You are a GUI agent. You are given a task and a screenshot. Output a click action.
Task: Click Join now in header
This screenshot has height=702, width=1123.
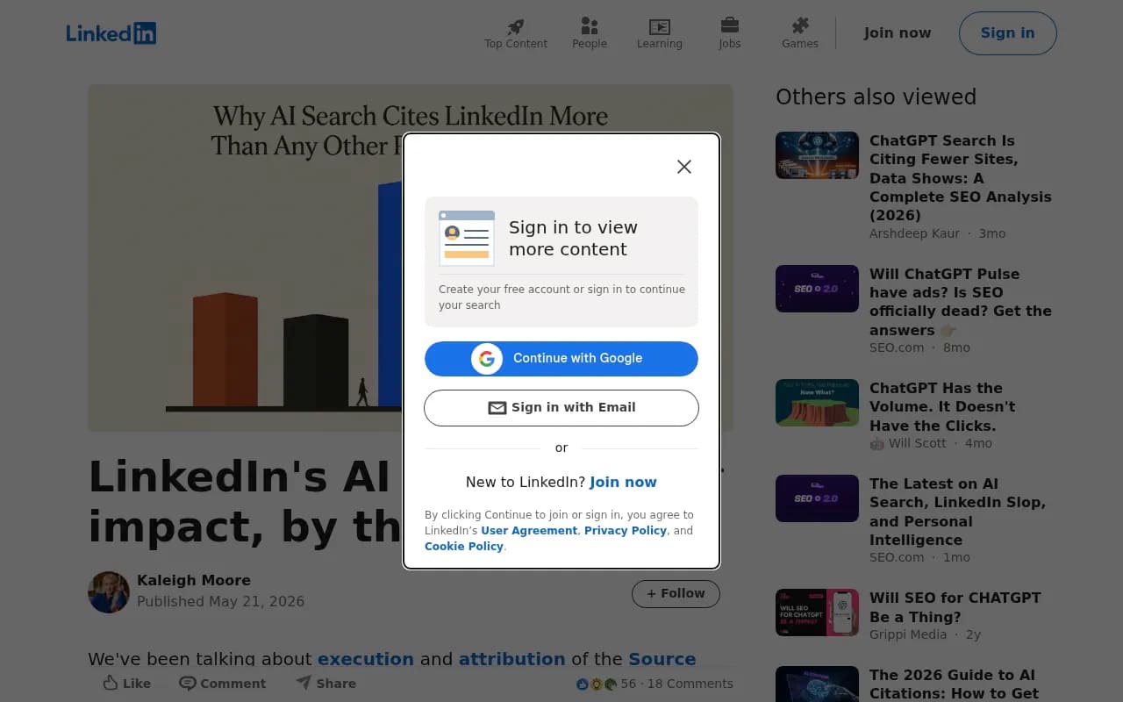click(898, 33)
